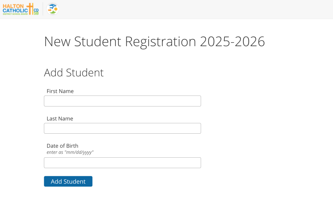The image size is (333, 202).
Task: Click the Date of Birth field label
Action: tap(62, 146)
